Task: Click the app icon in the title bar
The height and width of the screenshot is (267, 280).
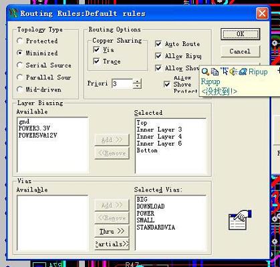Action: click(13, 13)
